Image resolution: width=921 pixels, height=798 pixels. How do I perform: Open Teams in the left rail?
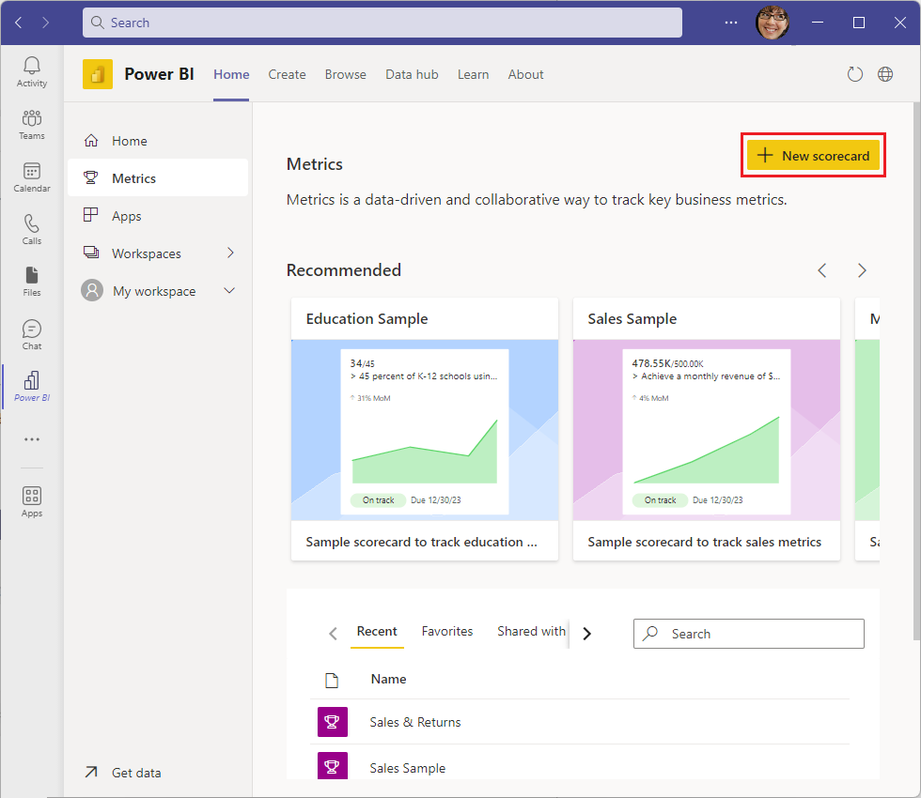point(32,124)
